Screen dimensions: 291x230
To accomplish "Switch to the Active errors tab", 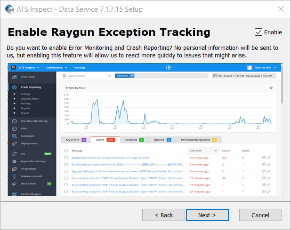I will pyautogui.click(x=105, y=140).
